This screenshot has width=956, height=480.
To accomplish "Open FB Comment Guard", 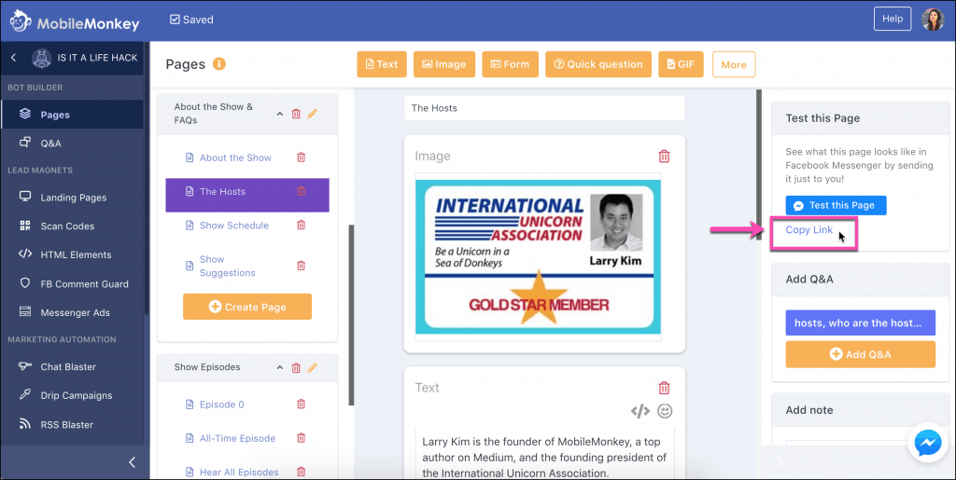I will (72, 283).
